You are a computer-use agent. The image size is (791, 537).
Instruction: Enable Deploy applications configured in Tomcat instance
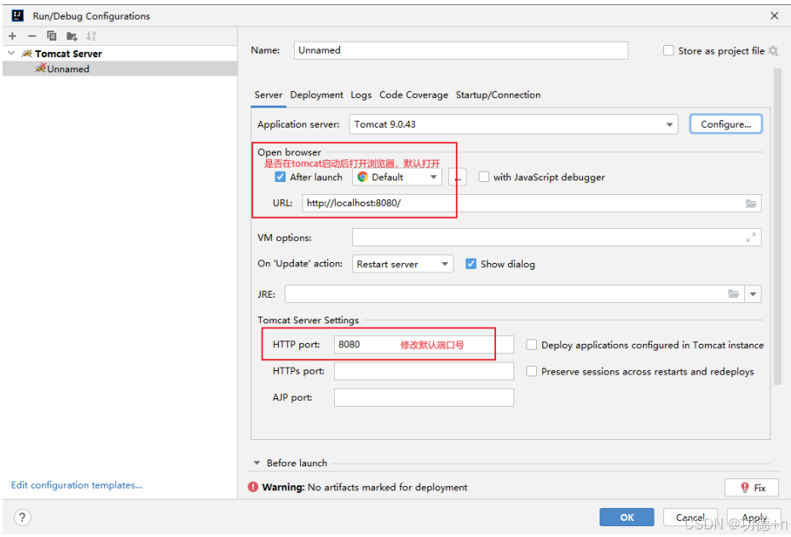coord(531,345)
